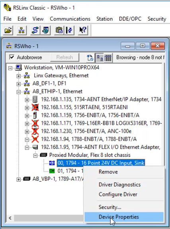
Task: Select the 192.168.1.159, 1756-ENBT/A row
Action: [x=90, y=115]
